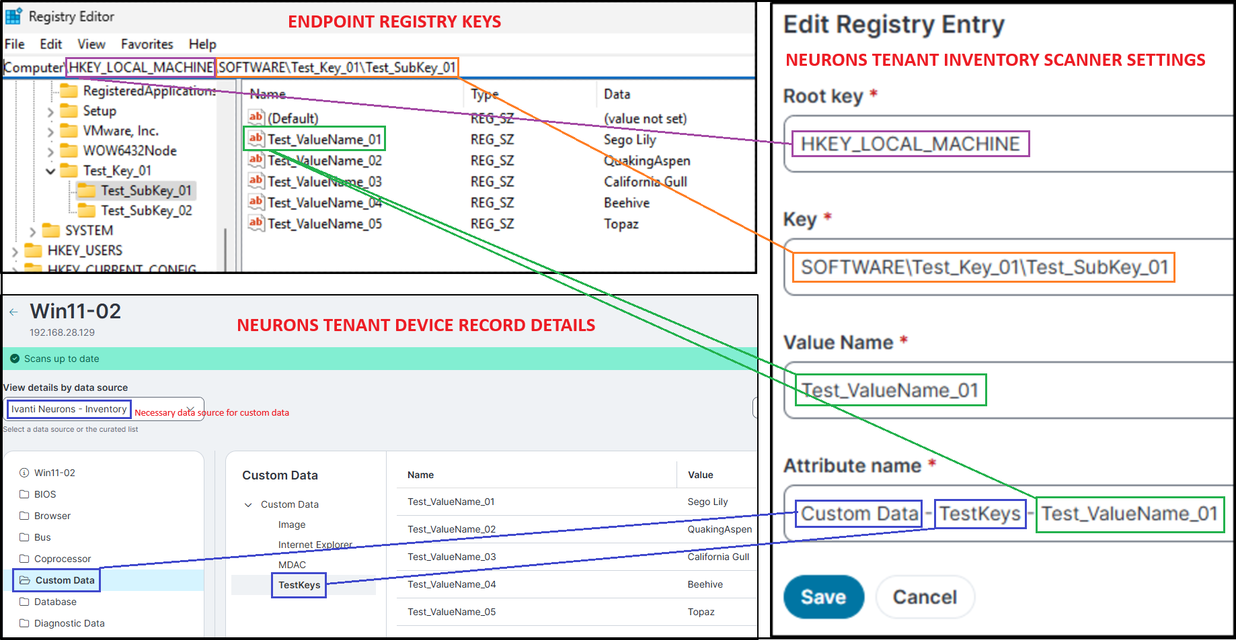This screenshot has height=640, width=1236.
Task: Collapse the Test_Key_01 registry node
Action: pos(52,171)
